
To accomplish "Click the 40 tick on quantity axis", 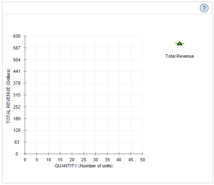I will tap(119, 160).
